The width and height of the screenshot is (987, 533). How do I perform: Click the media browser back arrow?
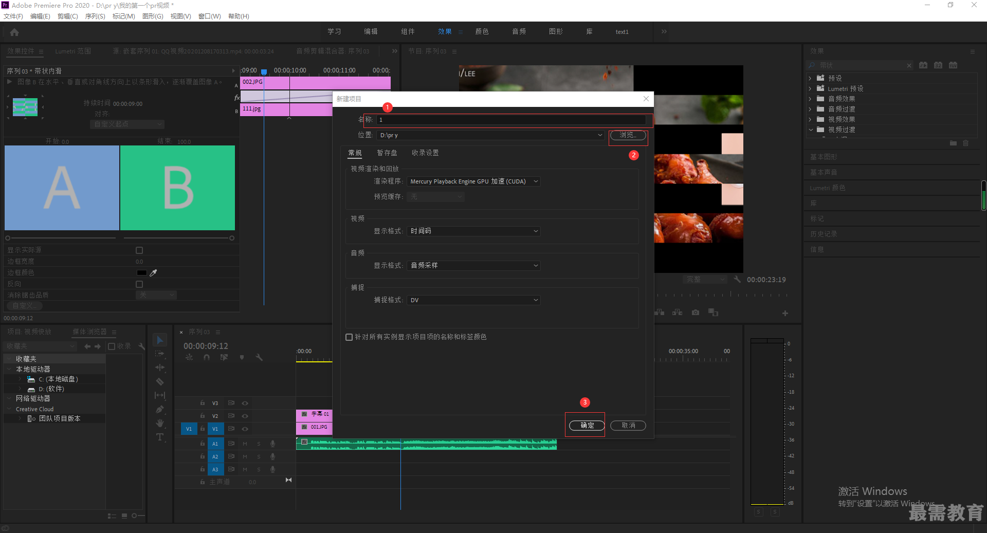click(87, 346)
